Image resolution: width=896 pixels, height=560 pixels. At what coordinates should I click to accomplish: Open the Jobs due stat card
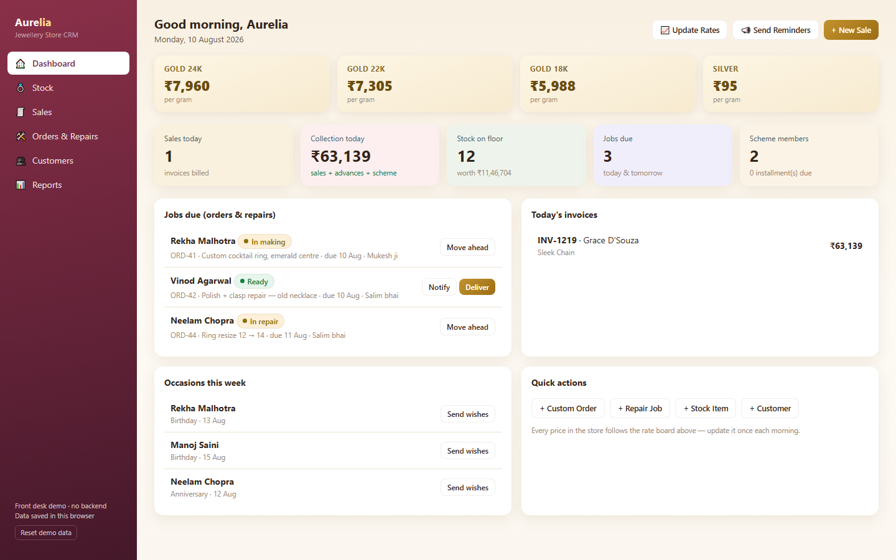click(x=662, y=156)
